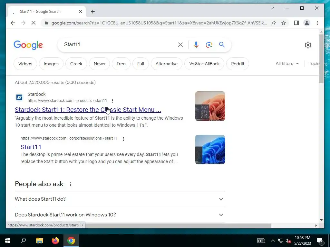Show hidden system tray icons
The height and width of the screenshot is (247, 330).
[x=273, y=241]
